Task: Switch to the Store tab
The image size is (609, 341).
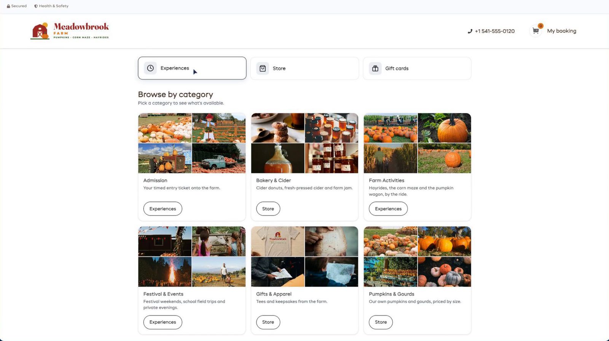Action: [x=304, y=68]
